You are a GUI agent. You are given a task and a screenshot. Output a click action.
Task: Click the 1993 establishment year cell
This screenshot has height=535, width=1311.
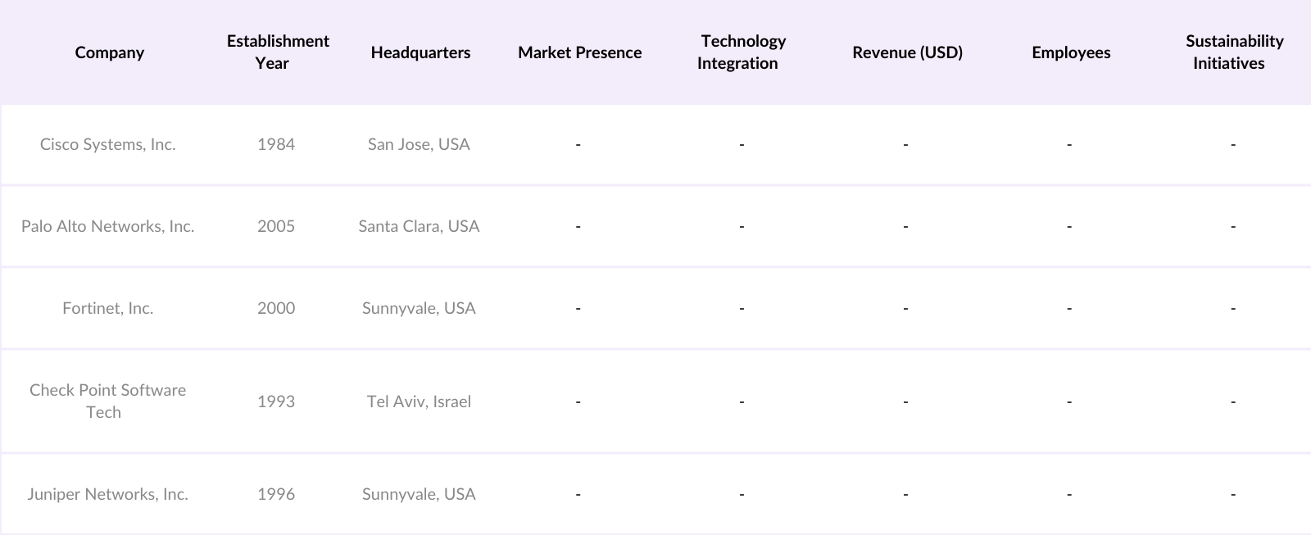276,401
